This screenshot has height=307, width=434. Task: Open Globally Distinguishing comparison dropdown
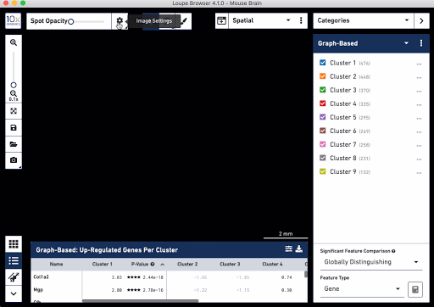pyautogui.click(x=371, y=262)
